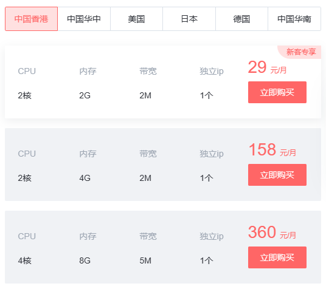Image resolution: width=326 pixels, height=289 pixels.
Task: Click 立即购买 for the 29元/月 plan
Action: [x=277, y=92]
